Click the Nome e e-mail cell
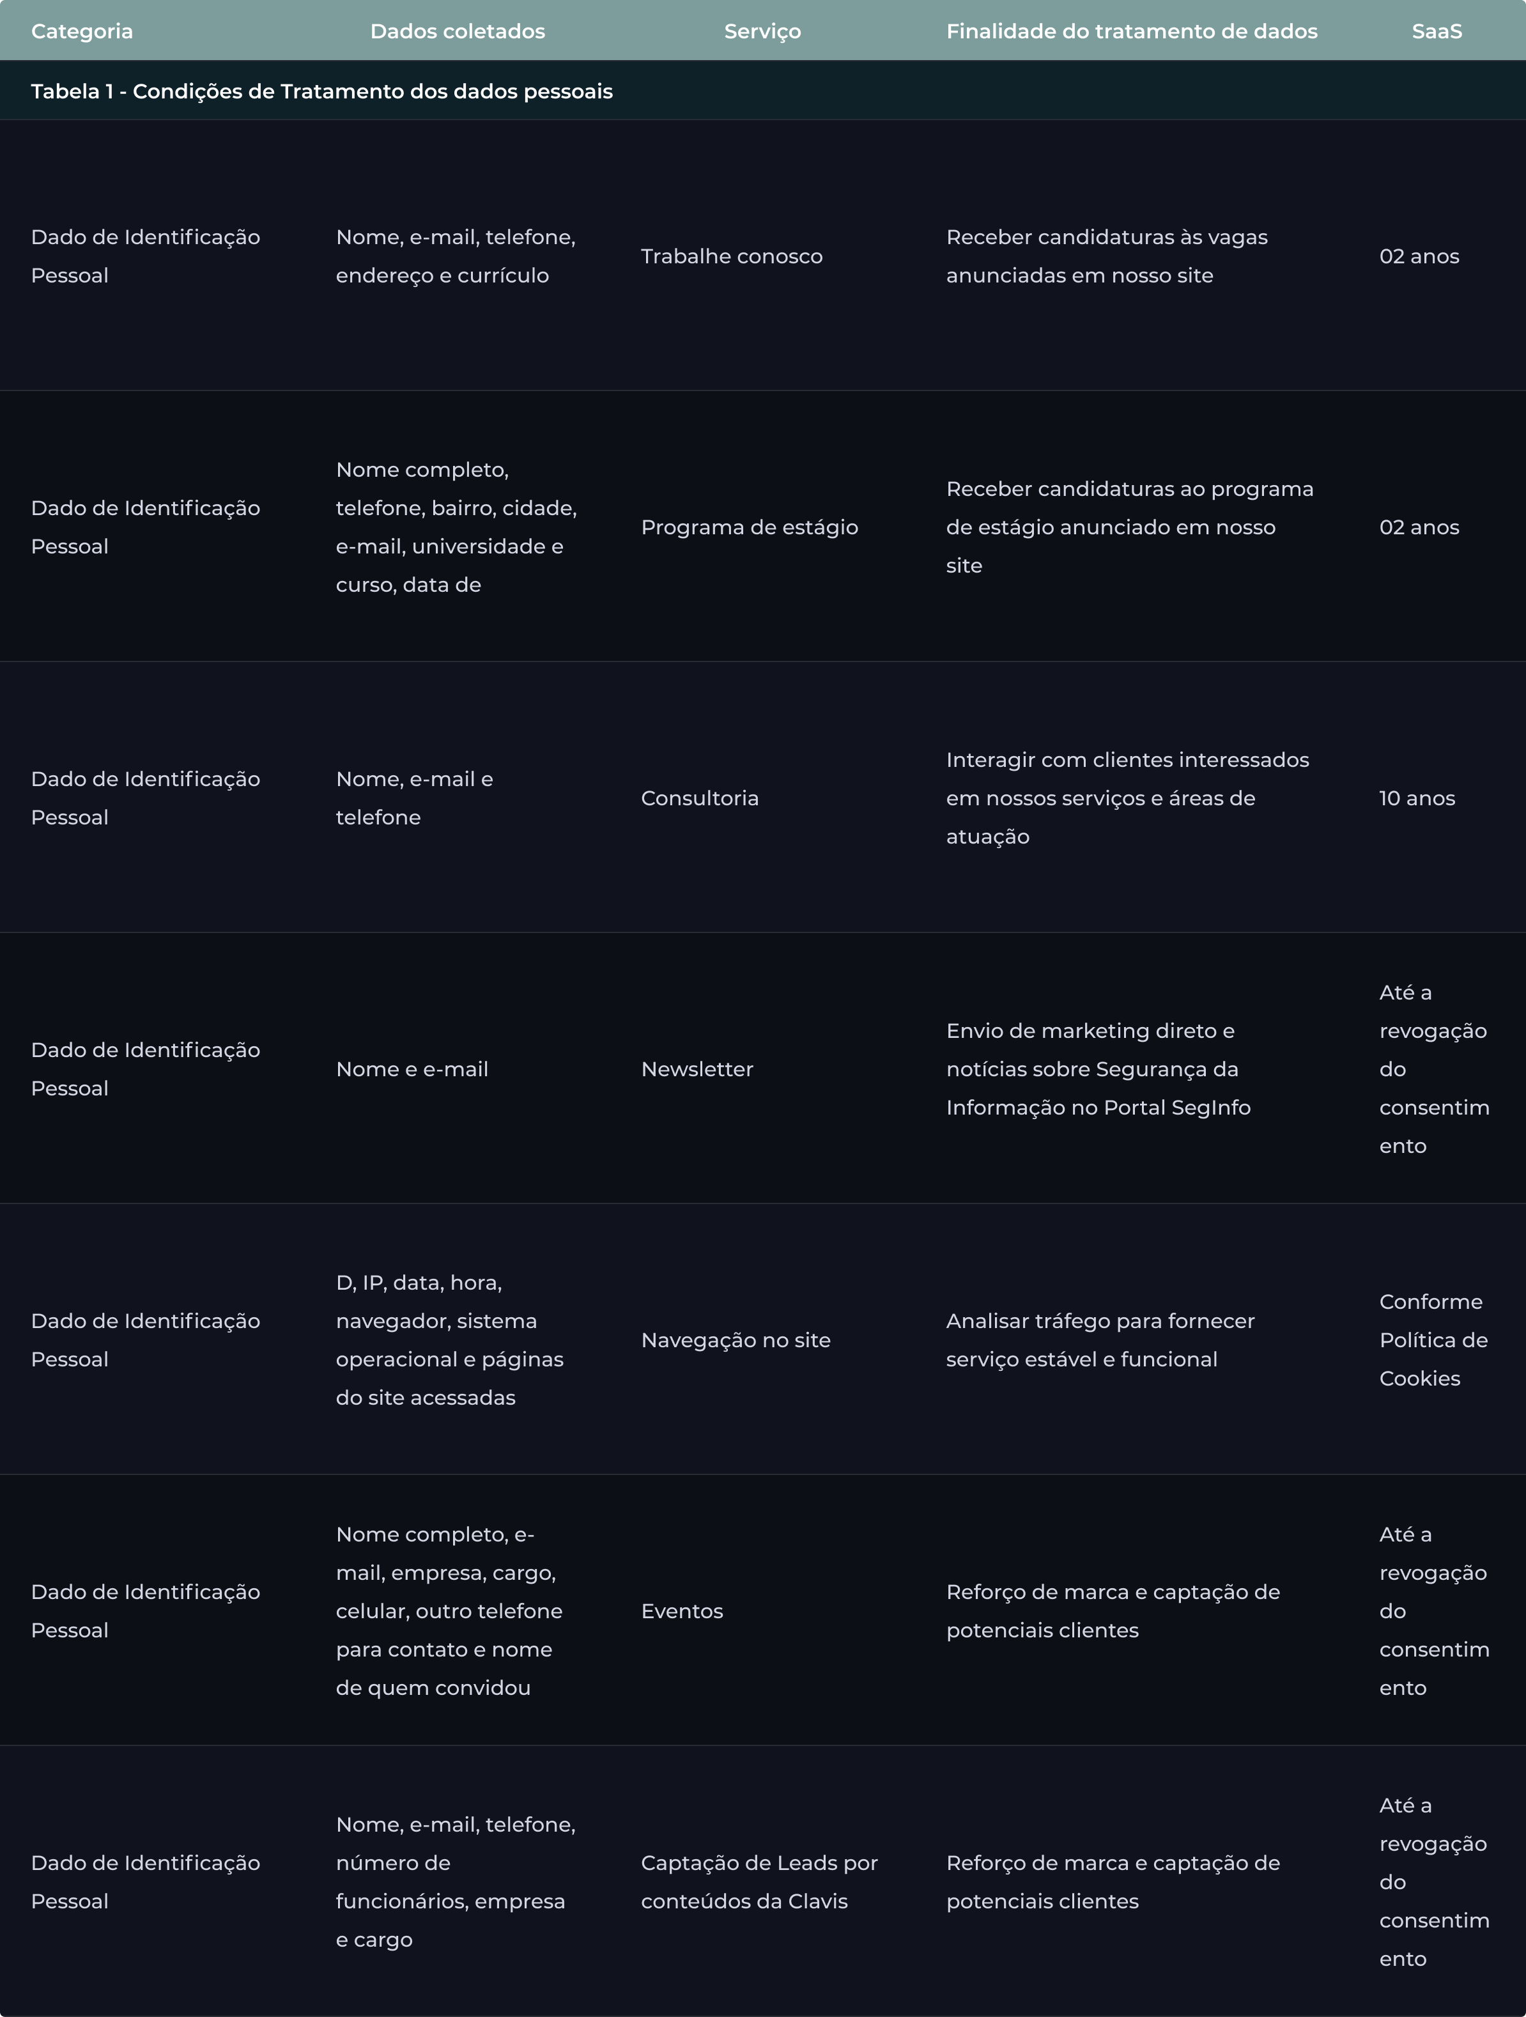Image resolution: width=1526 pixels, height=2017 pixels. 412,1069
